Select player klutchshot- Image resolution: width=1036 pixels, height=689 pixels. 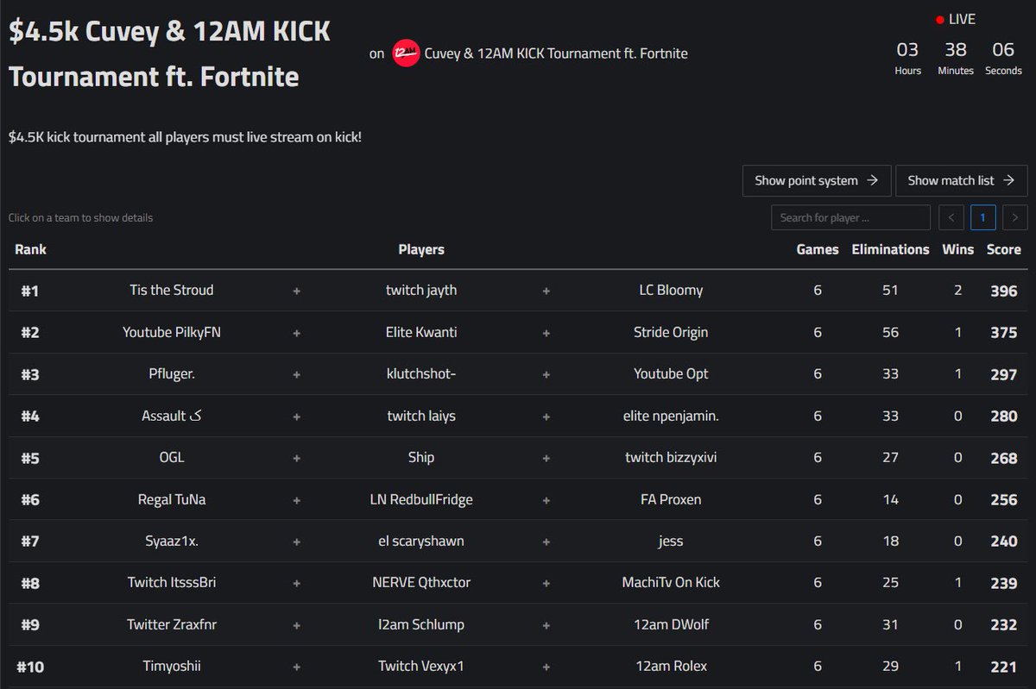421,373
